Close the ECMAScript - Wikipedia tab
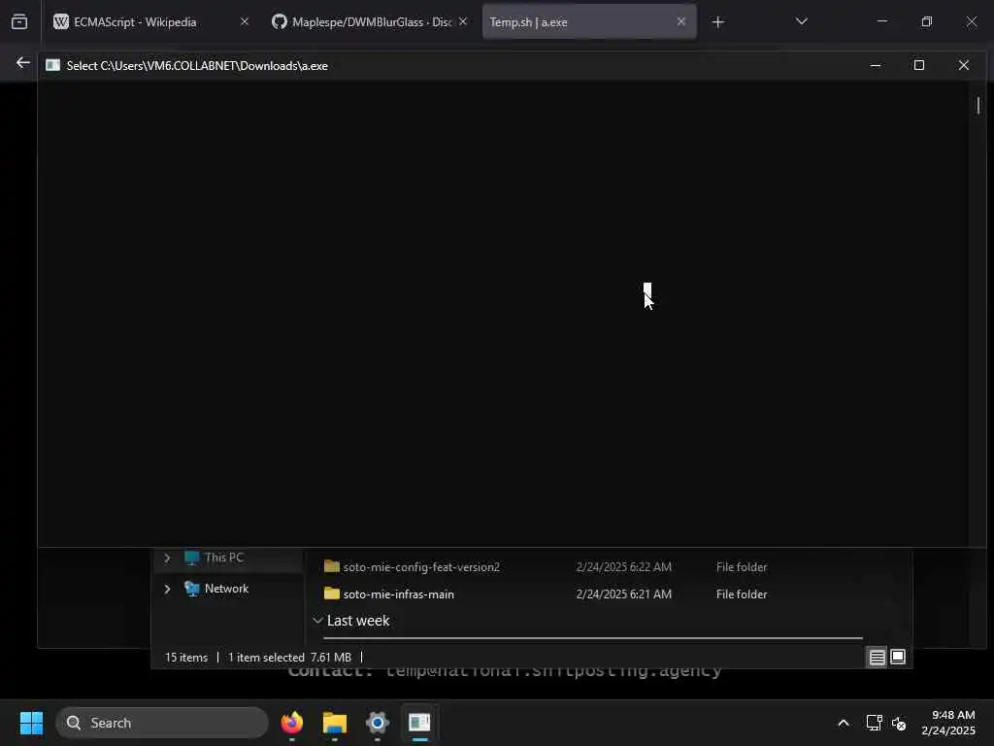This screenshot has width=994, height=746. (244, 21)
